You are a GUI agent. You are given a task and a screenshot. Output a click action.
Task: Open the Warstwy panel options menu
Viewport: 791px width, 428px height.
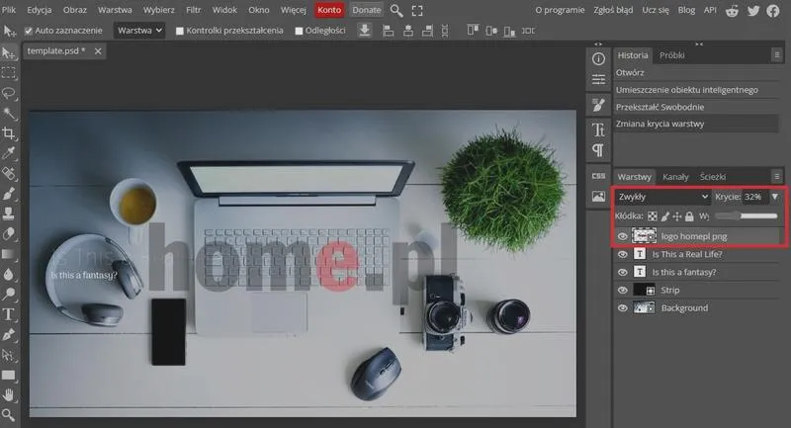tap(777, 177)
